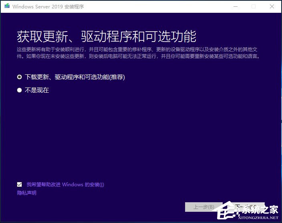This screenshot has height=223, width=282.
Task: Close the Windows Server 2019 setup window
Action: click(x=272, y=6)
